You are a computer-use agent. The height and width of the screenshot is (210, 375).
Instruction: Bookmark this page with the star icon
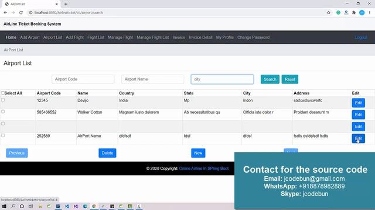click(329, 13)
